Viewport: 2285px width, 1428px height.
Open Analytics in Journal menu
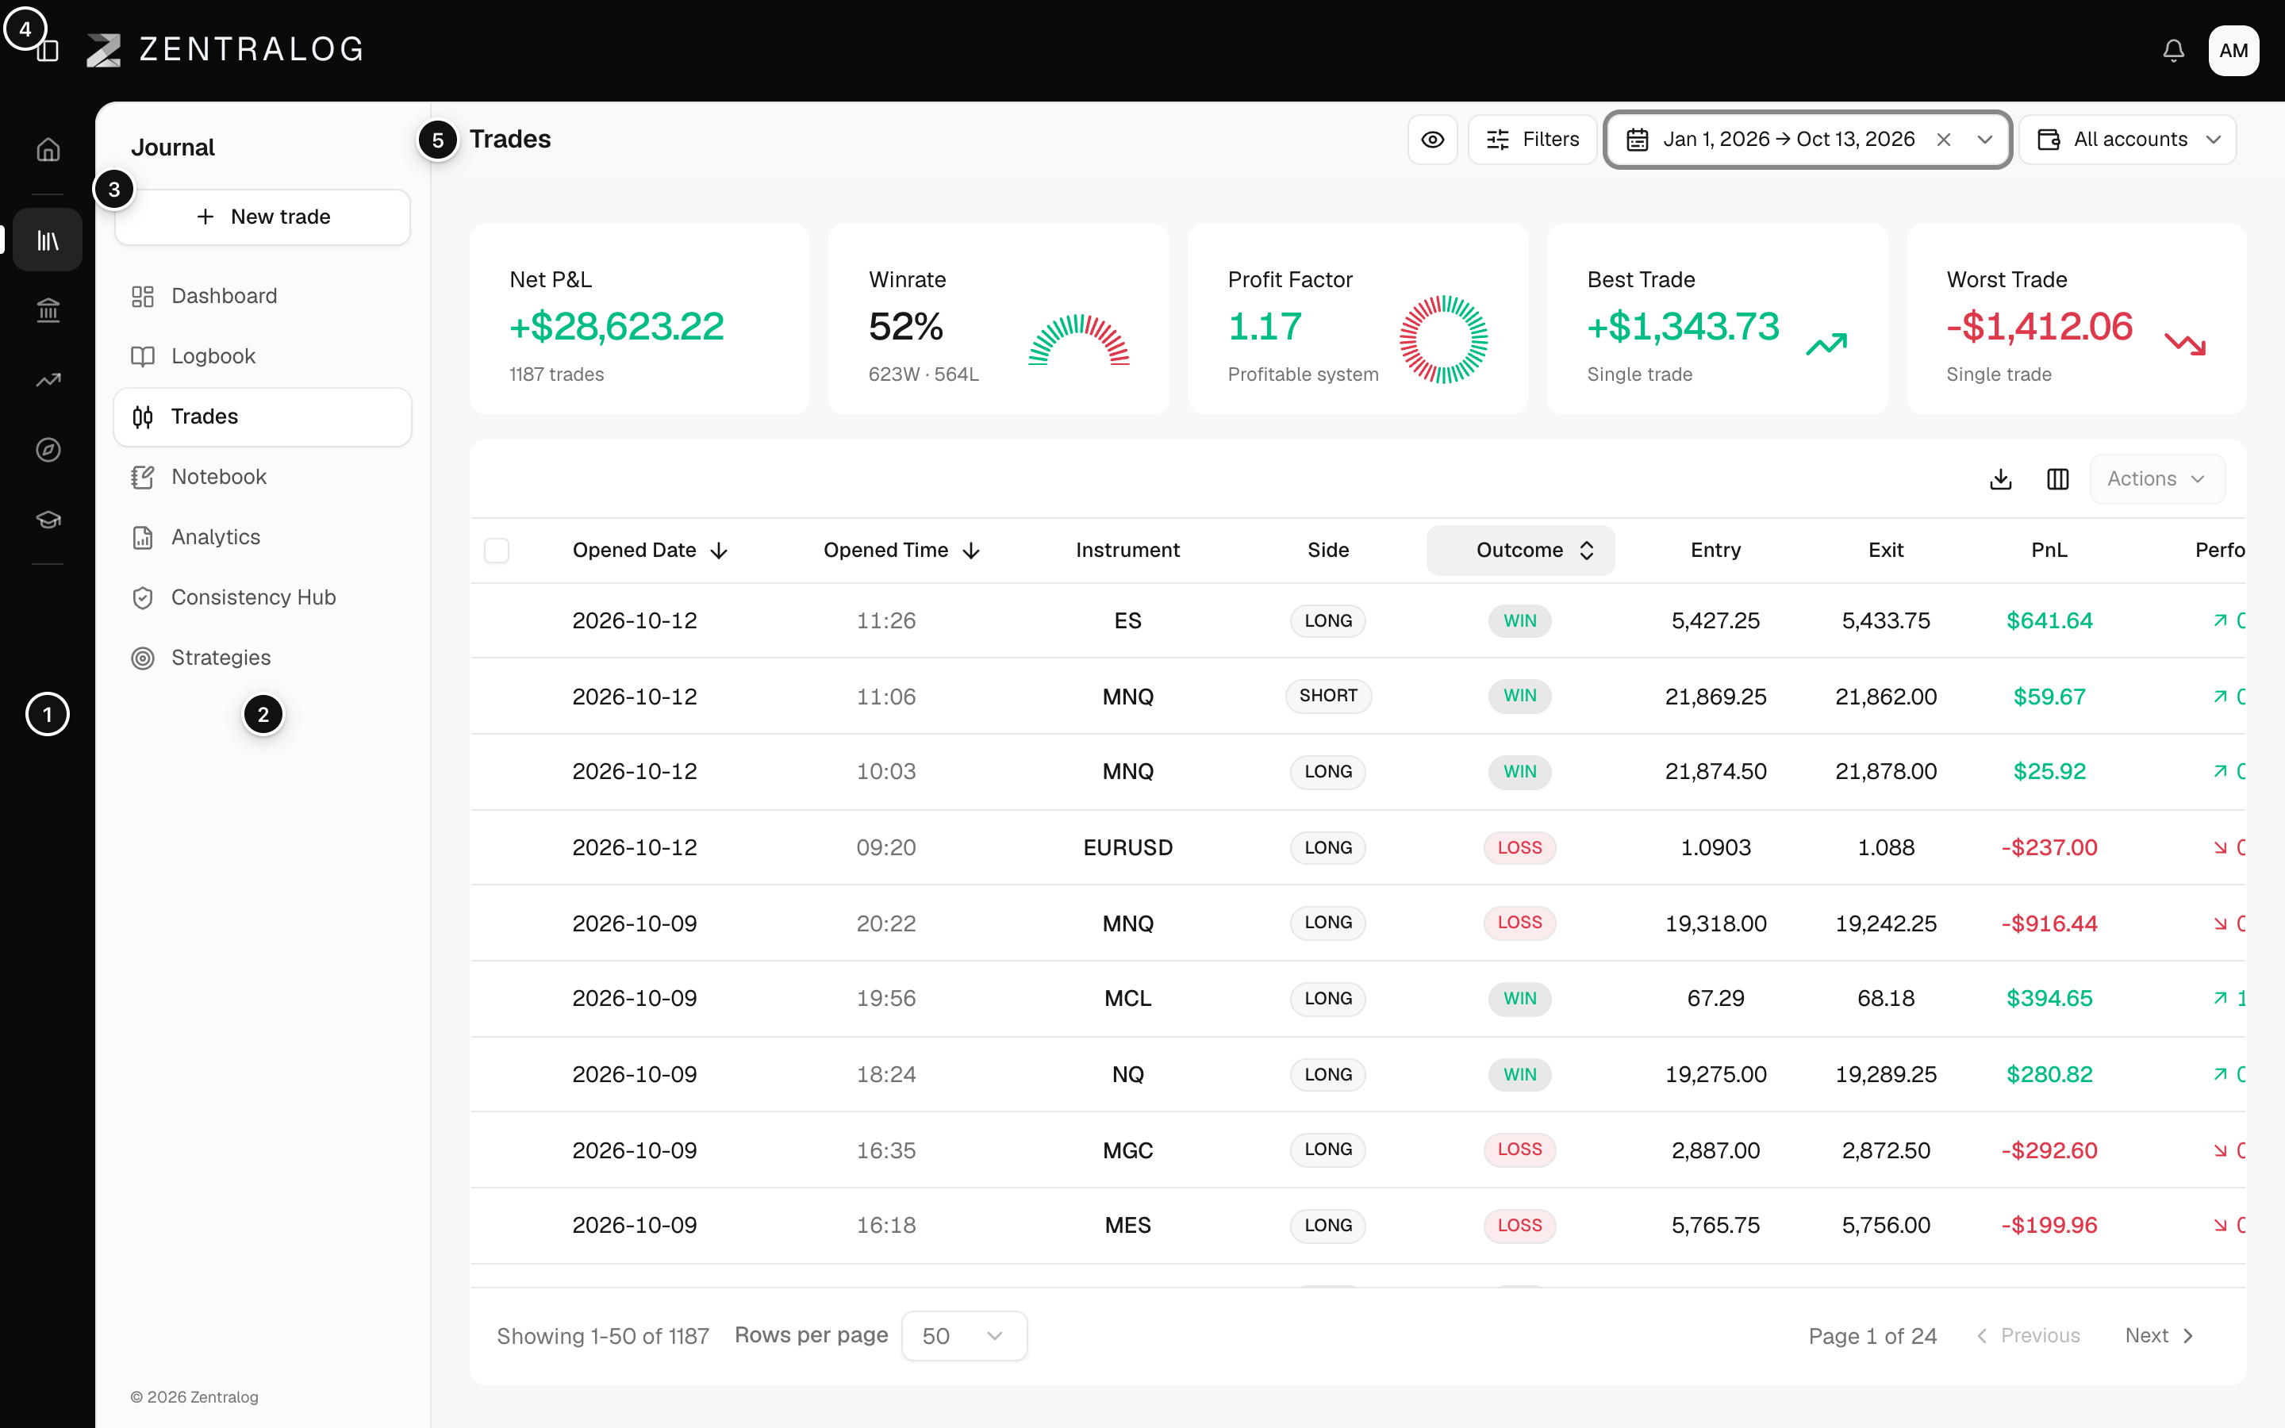point(262,537)
